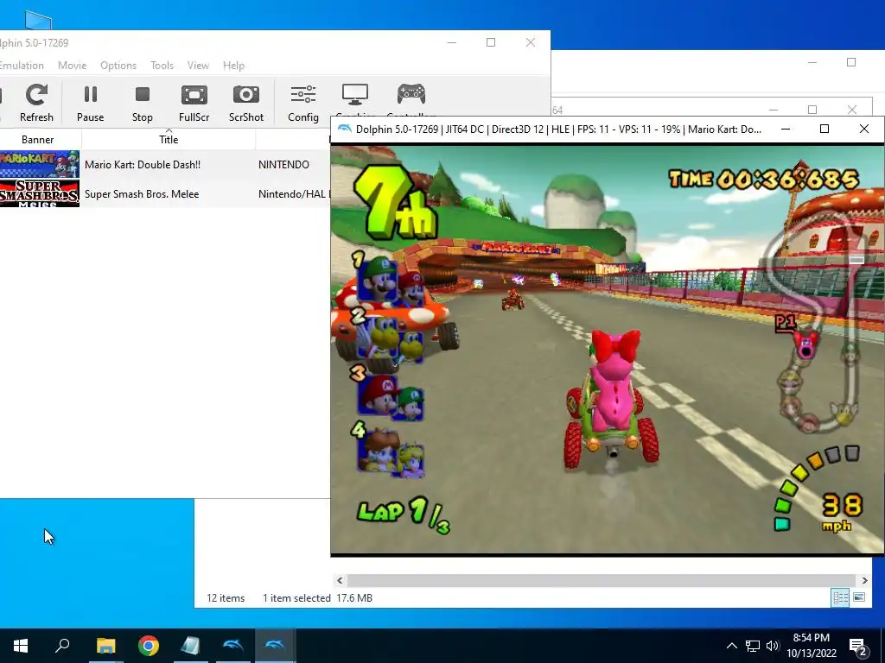Select Super Smash Bros. Melee title
Viewport: 885px width, 663px height.
click(x=142, y=194)
